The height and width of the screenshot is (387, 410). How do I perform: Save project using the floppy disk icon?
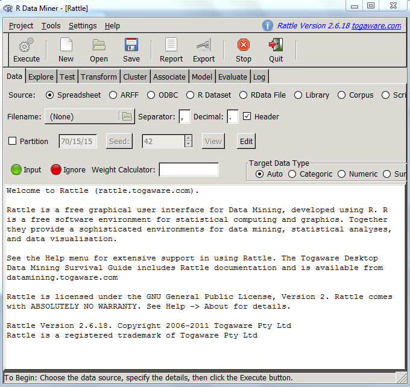131,45
